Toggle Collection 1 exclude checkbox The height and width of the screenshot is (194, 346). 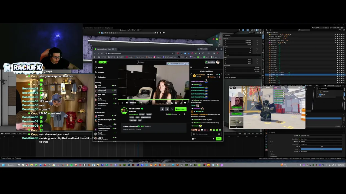336,35
